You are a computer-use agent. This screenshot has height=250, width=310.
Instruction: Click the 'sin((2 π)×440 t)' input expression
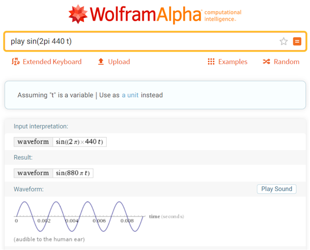click(80, 142)
